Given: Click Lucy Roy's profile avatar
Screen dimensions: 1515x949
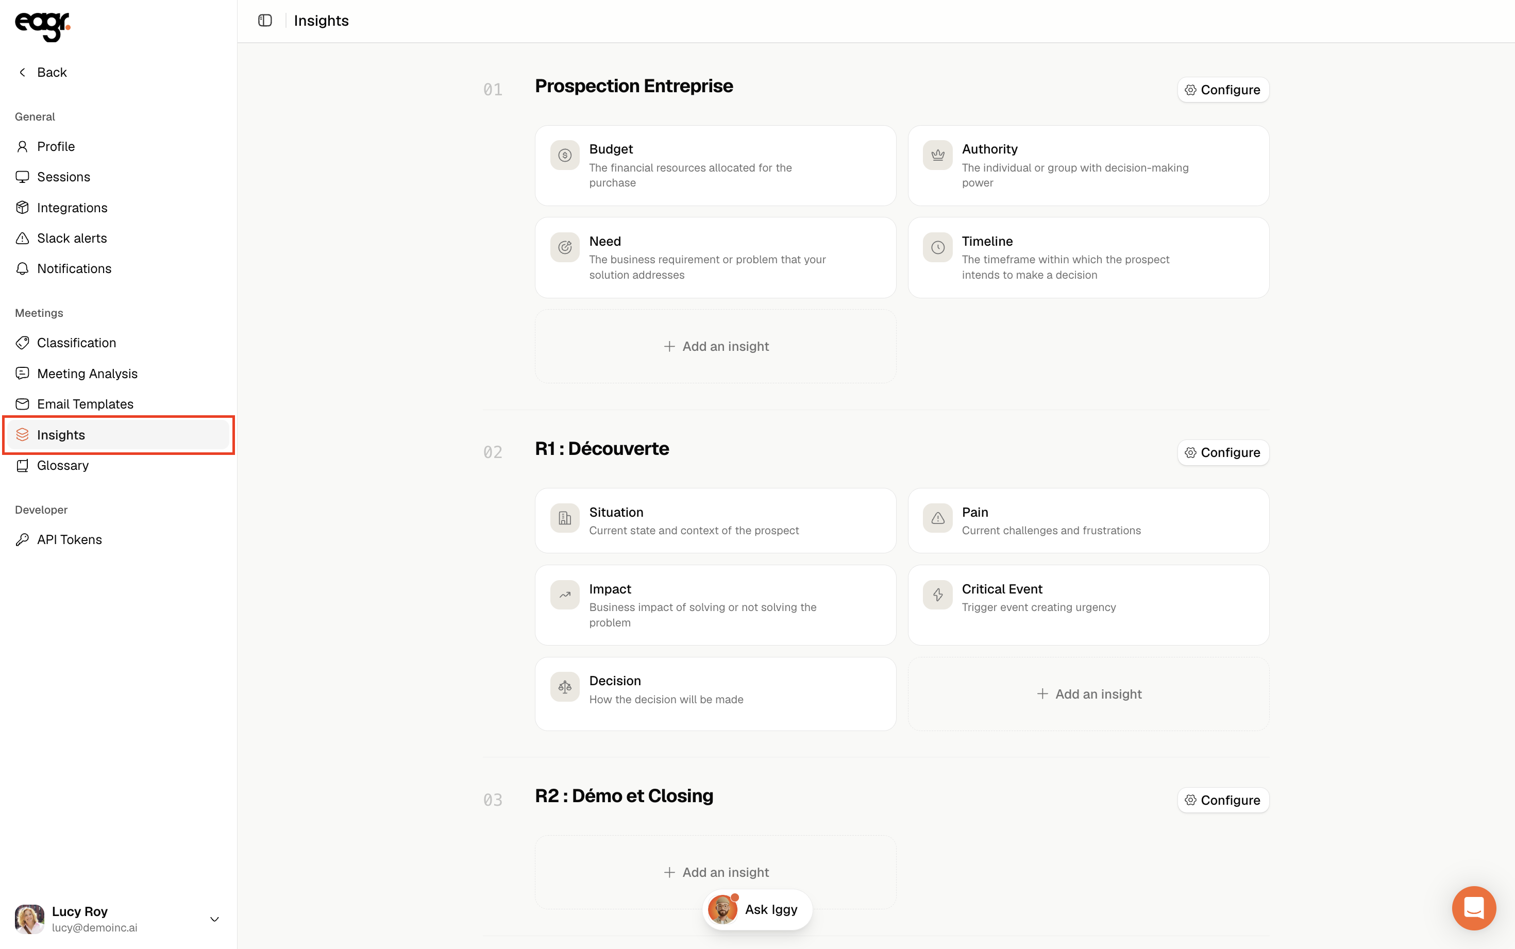Looking at the screenshot, I should click(x=29, y=919).
